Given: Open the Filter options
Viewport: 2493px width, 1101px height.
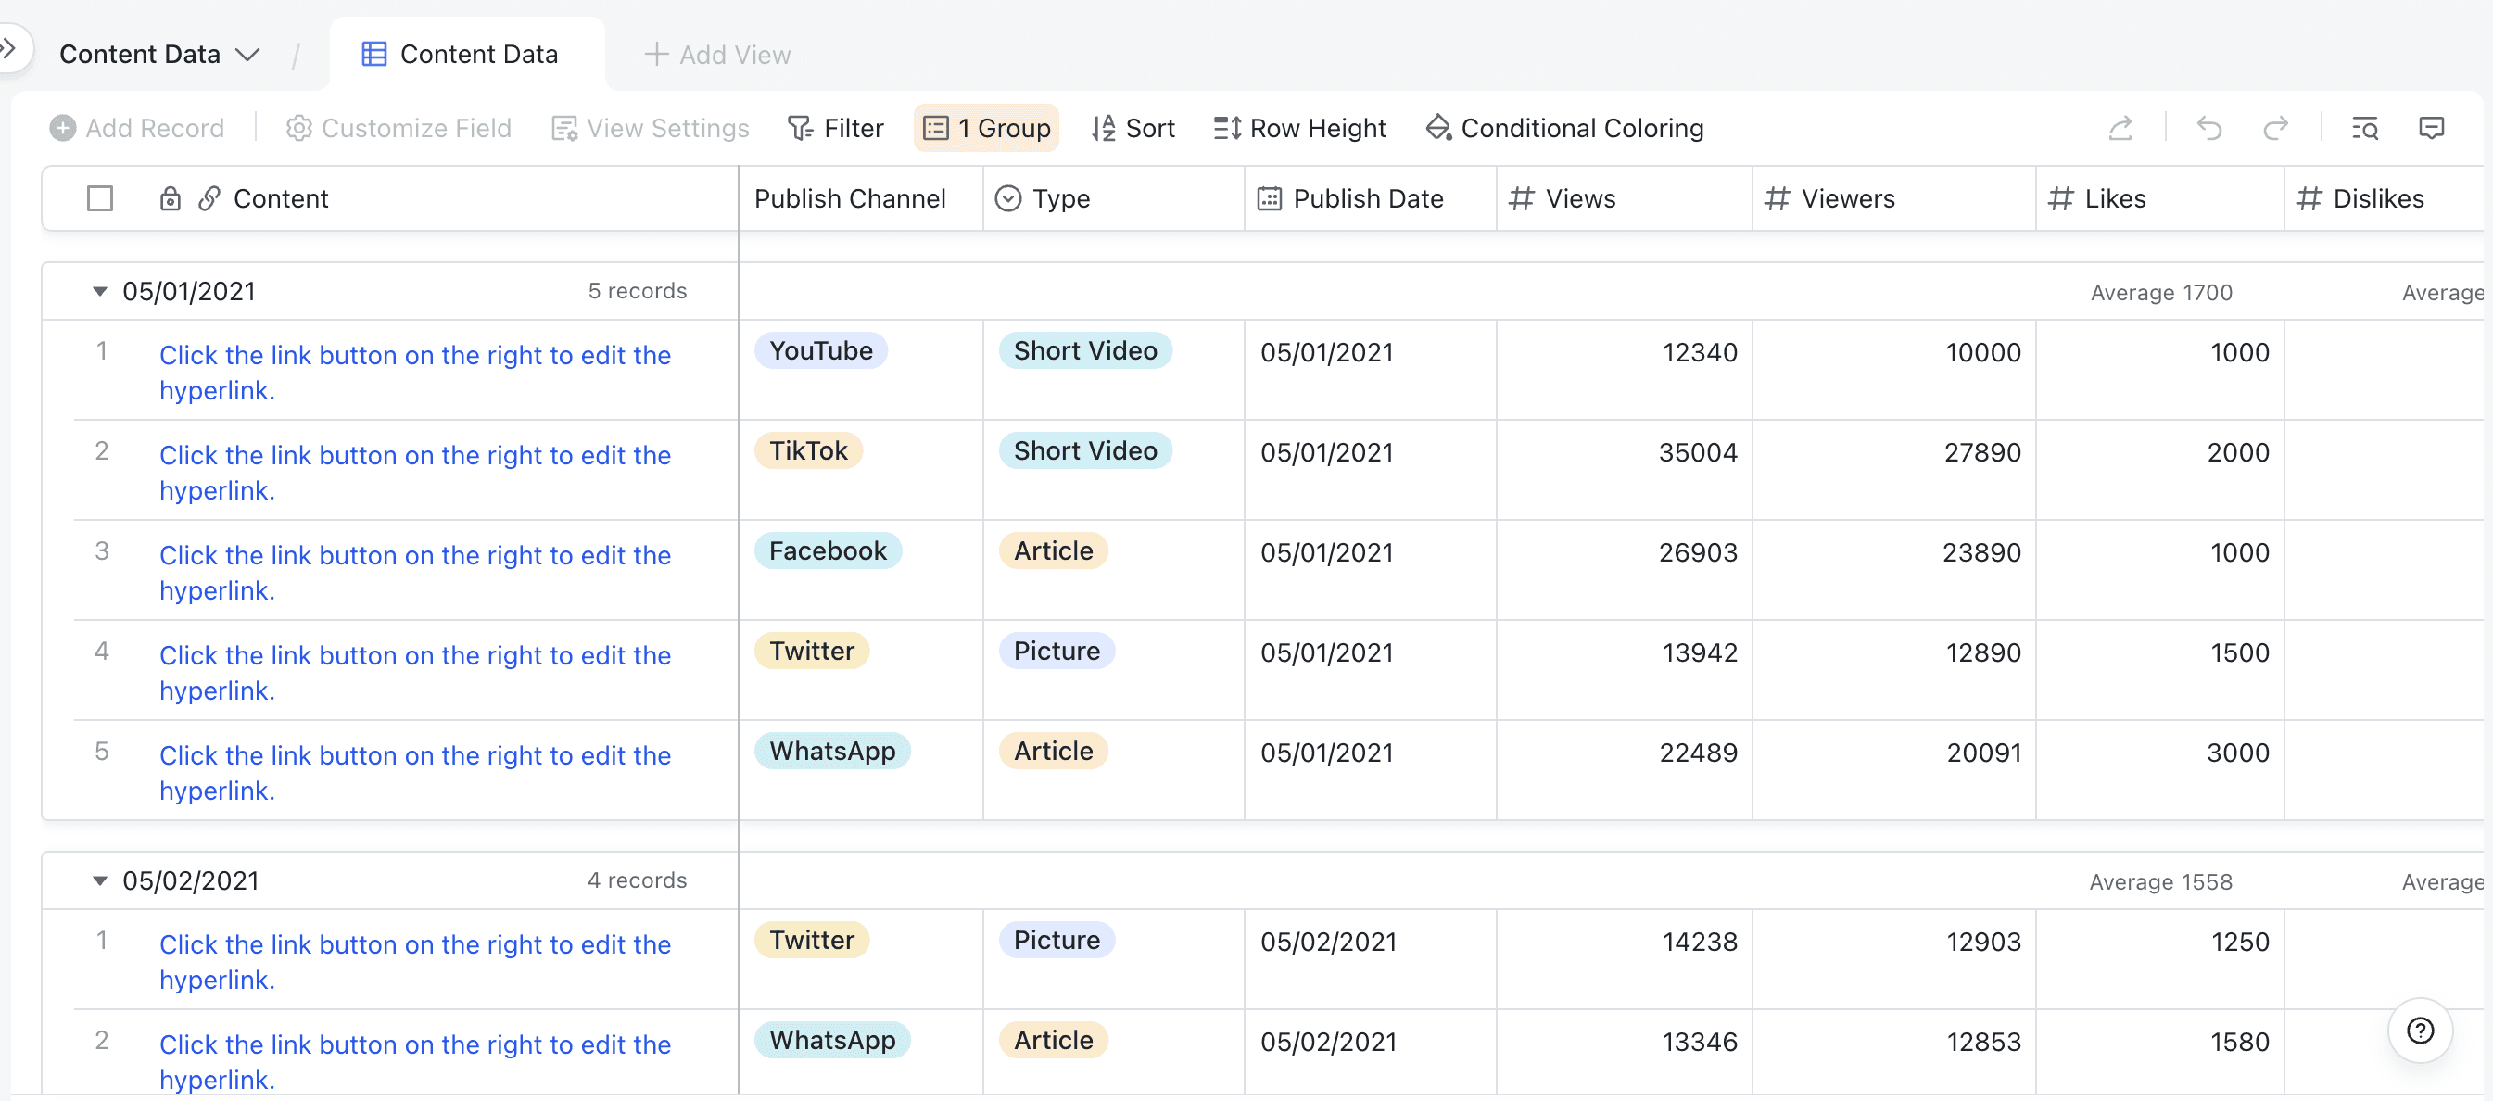Looking at the screenshot, I should click(835, 128).
